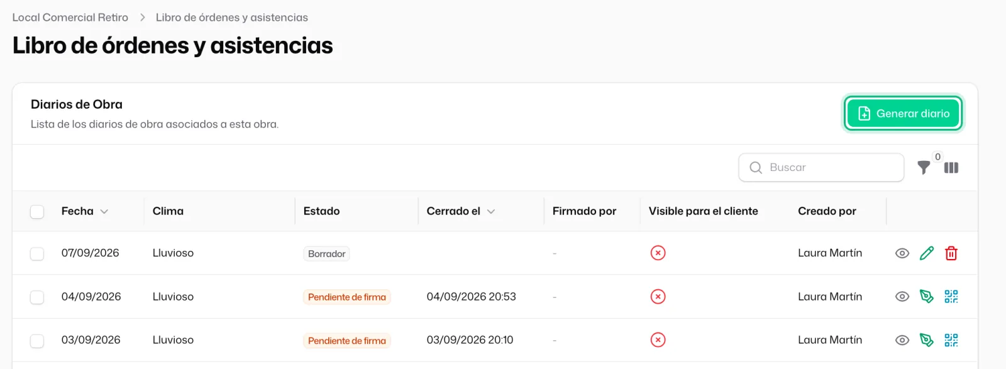Click client-visibility X icon in 03/09/2026 row

tap(658, 340)
